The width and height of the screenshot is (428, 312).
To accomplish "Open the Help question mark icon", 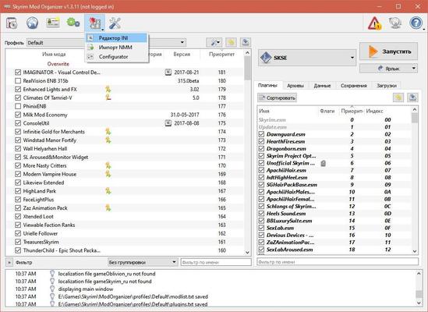I will [416, 23].
